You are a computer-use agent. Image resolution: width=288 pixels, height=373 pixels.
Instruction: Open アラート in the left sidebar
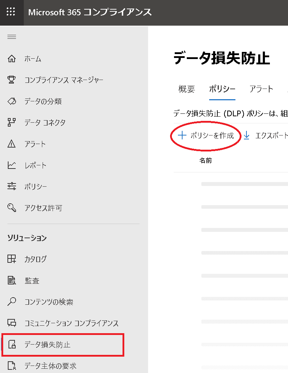(x=35, y=144)
